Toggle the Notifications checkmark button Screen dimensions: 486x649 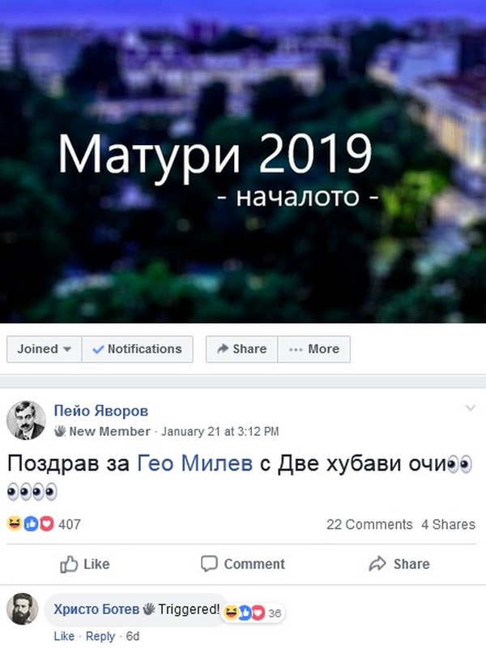pyautogui.click(x=138, y=349)
